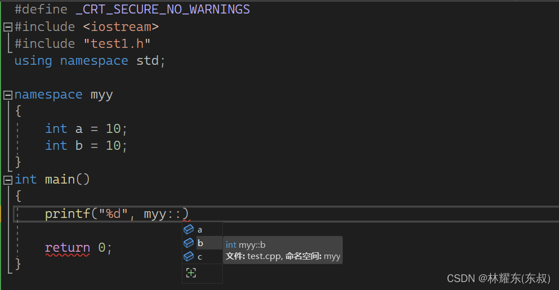This screenshot has width=559, height=290.
Task: Toggle the IntelliSense filter expand icon
Action: (x=191, y=273)
